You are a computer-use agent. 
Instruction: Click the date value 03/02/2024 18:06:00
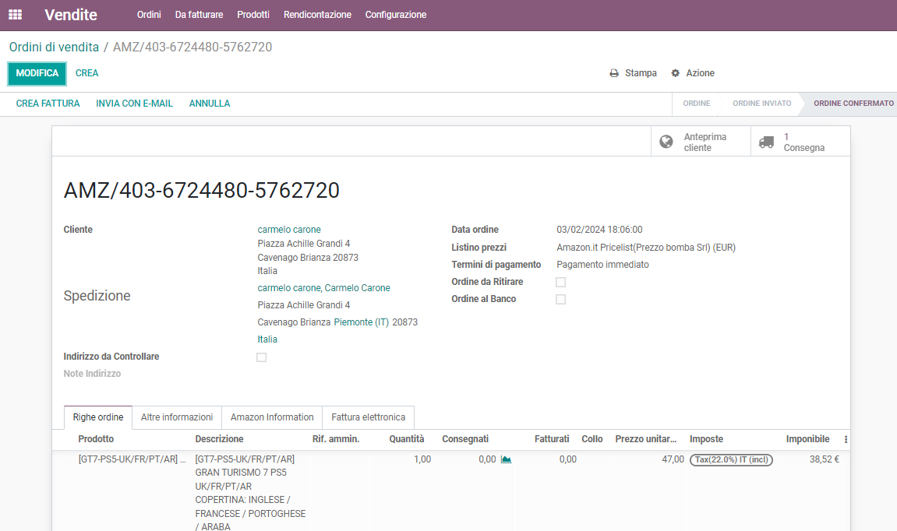coord(599,230)
